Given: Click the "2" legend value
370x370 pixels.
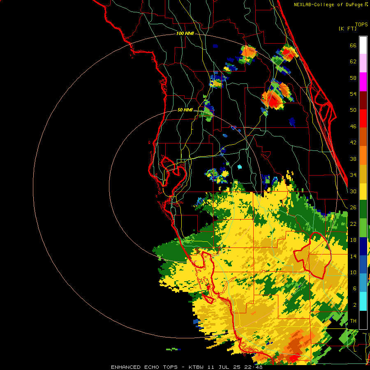Looking at the screenshot, I should point(355,305).
